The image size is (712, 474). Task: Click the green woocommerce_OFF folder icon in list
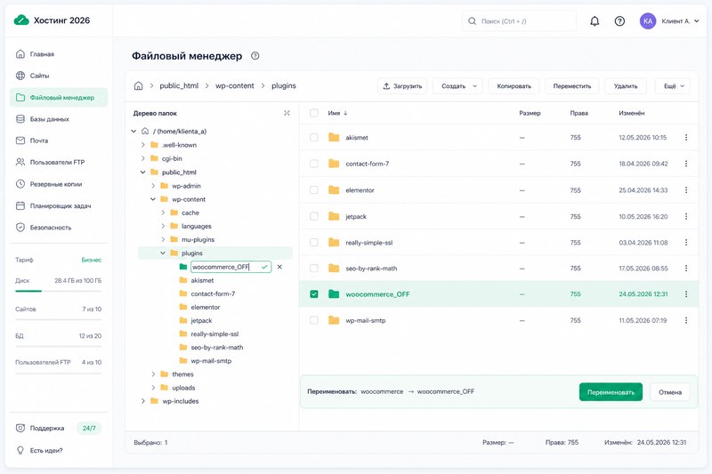point(334,294)
